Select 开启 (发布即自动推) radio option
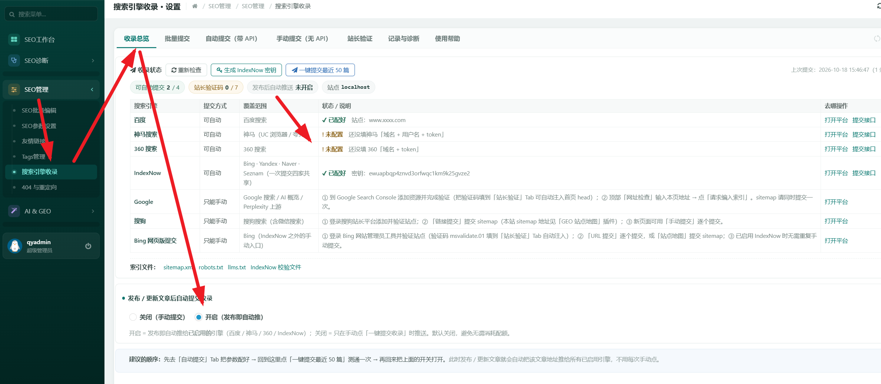Screen dimensions: 881x384 pyautogui.click(x=199, y=317)
